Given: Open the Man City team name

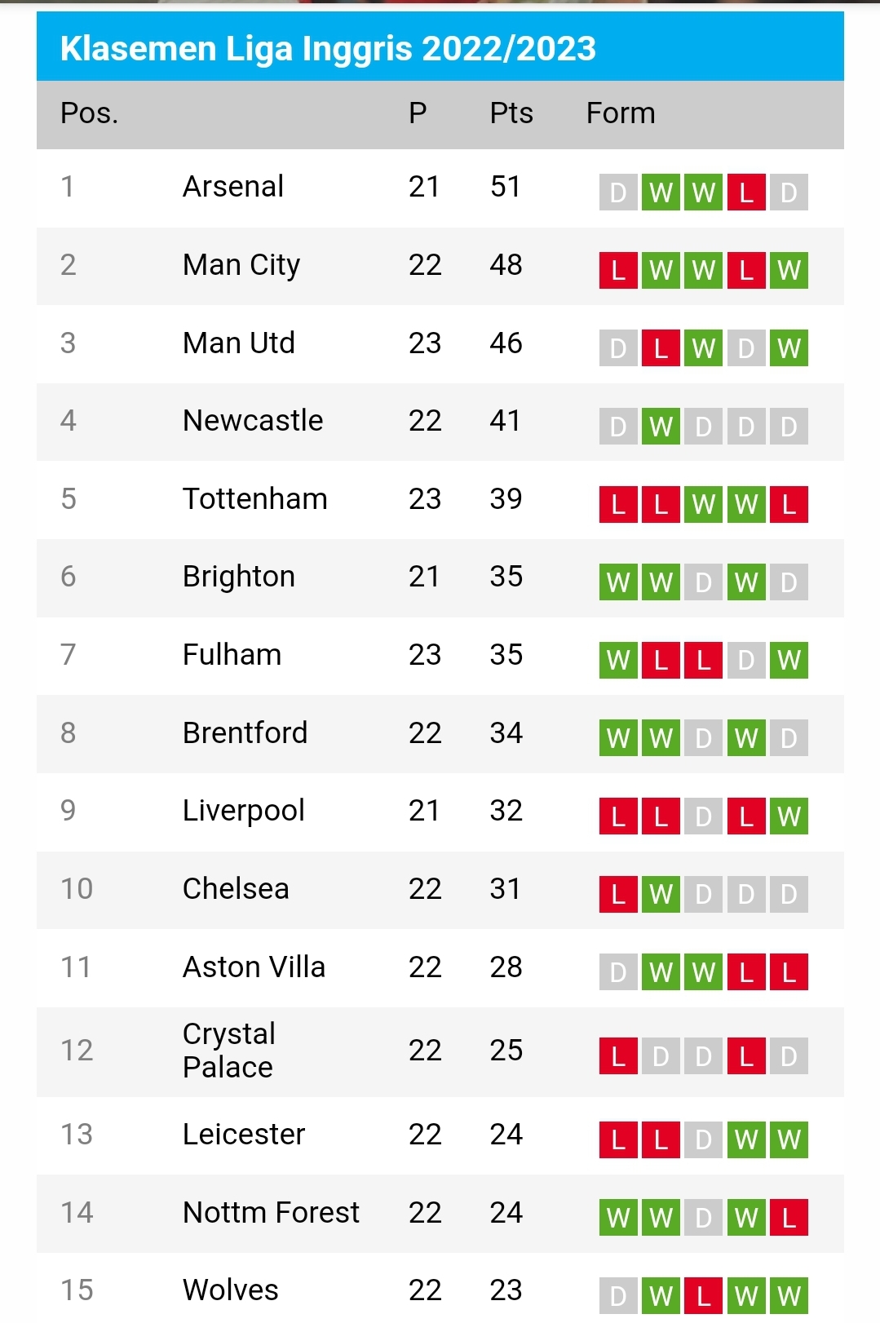Looking at the screenshot, I should click(241, 265).
